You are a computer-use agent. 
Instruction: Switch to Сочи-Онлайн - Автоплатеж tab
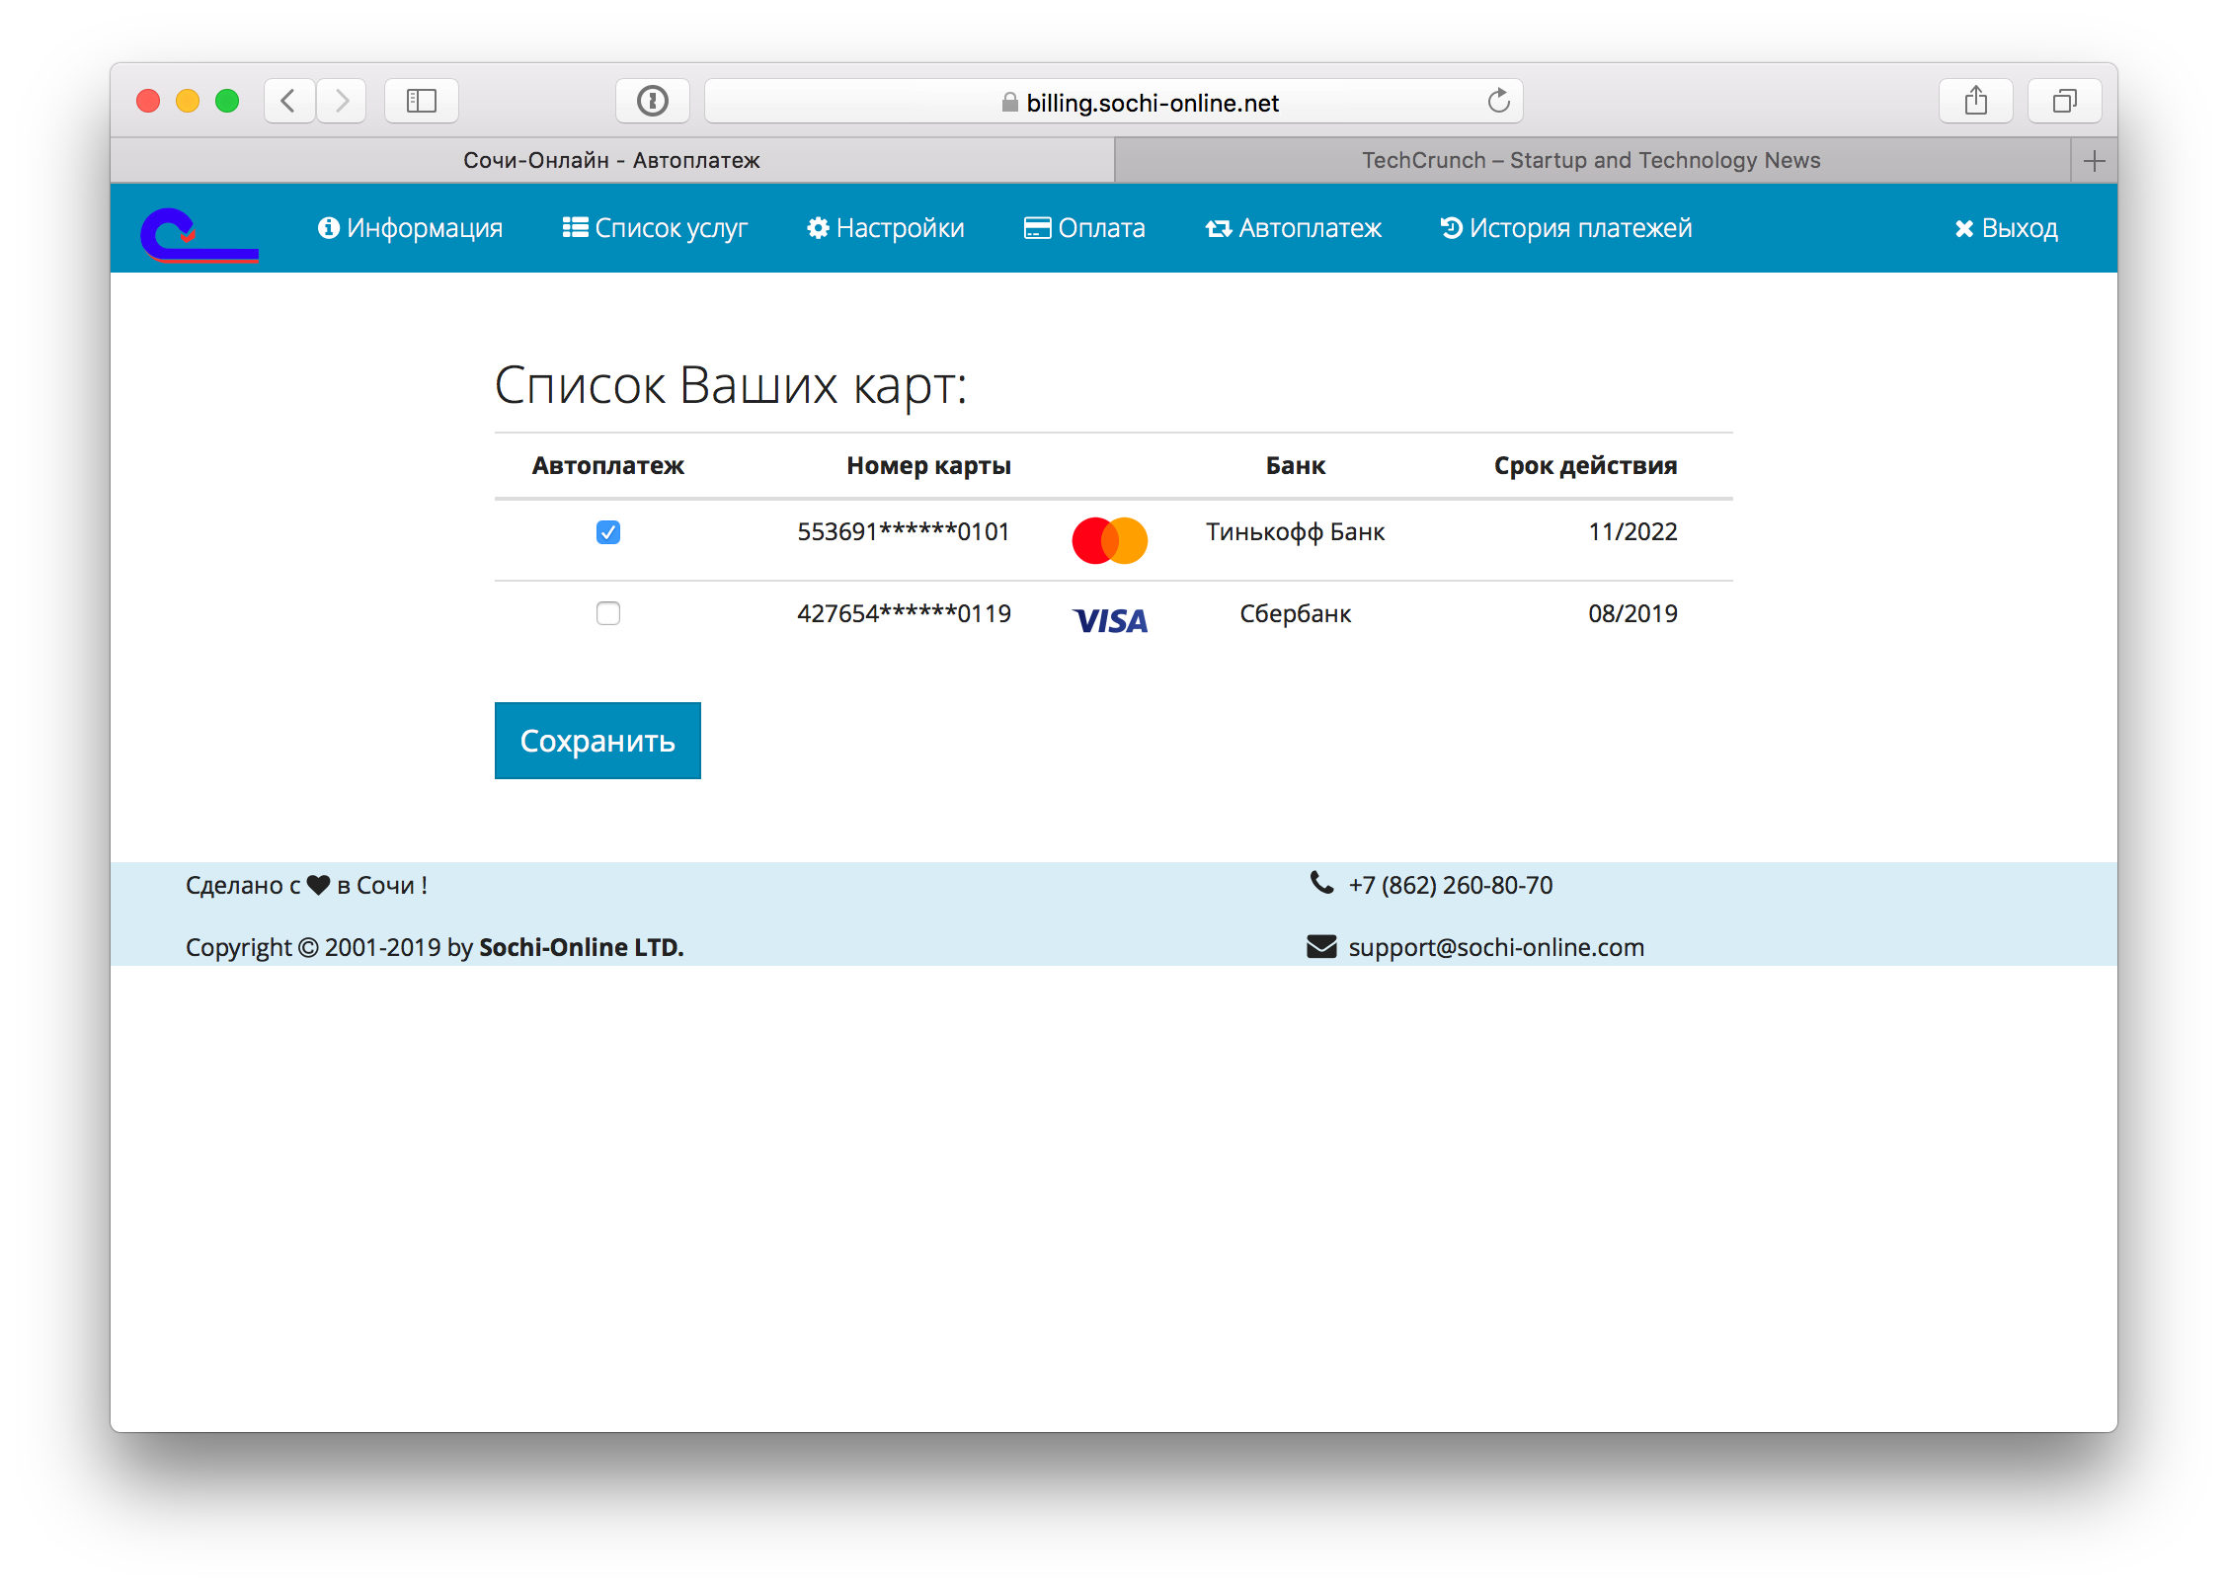612,160
